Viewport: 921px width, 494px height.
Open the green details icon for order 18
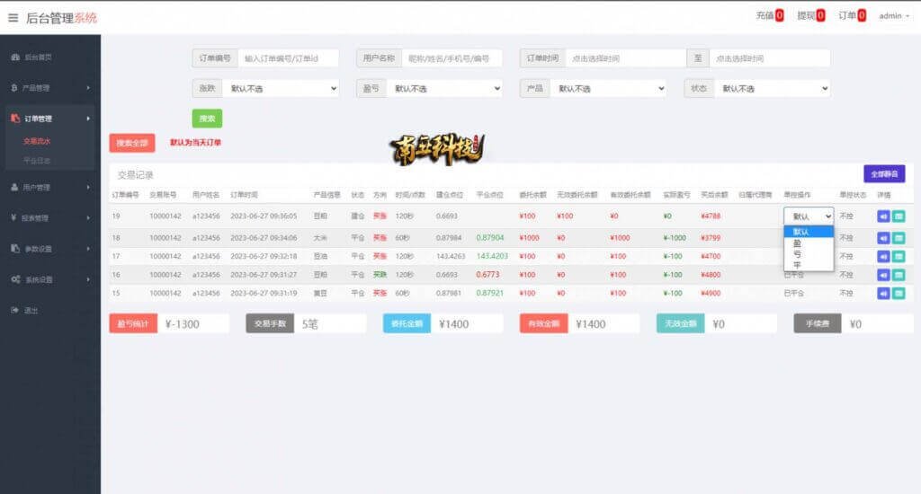898,237
